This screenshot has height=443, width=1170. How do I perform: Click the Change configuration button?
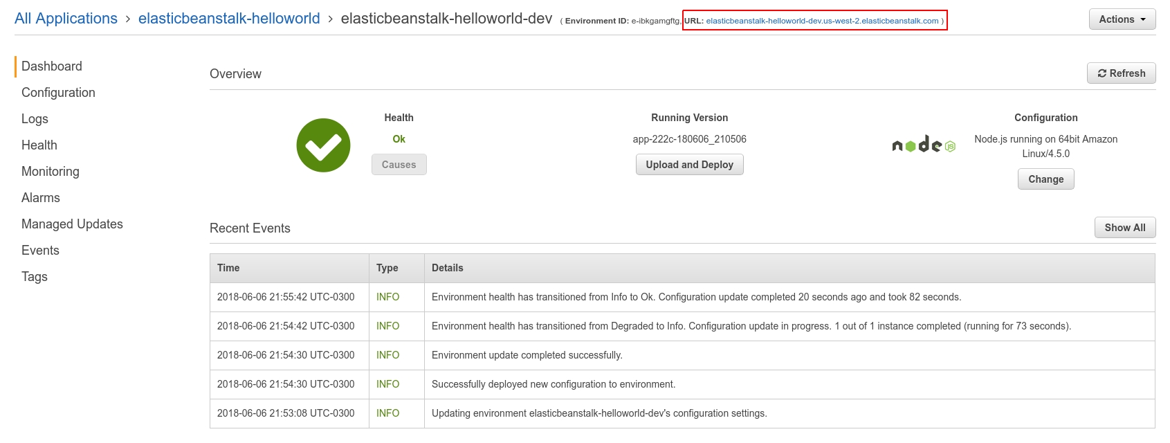click(x=1045, y=179)
